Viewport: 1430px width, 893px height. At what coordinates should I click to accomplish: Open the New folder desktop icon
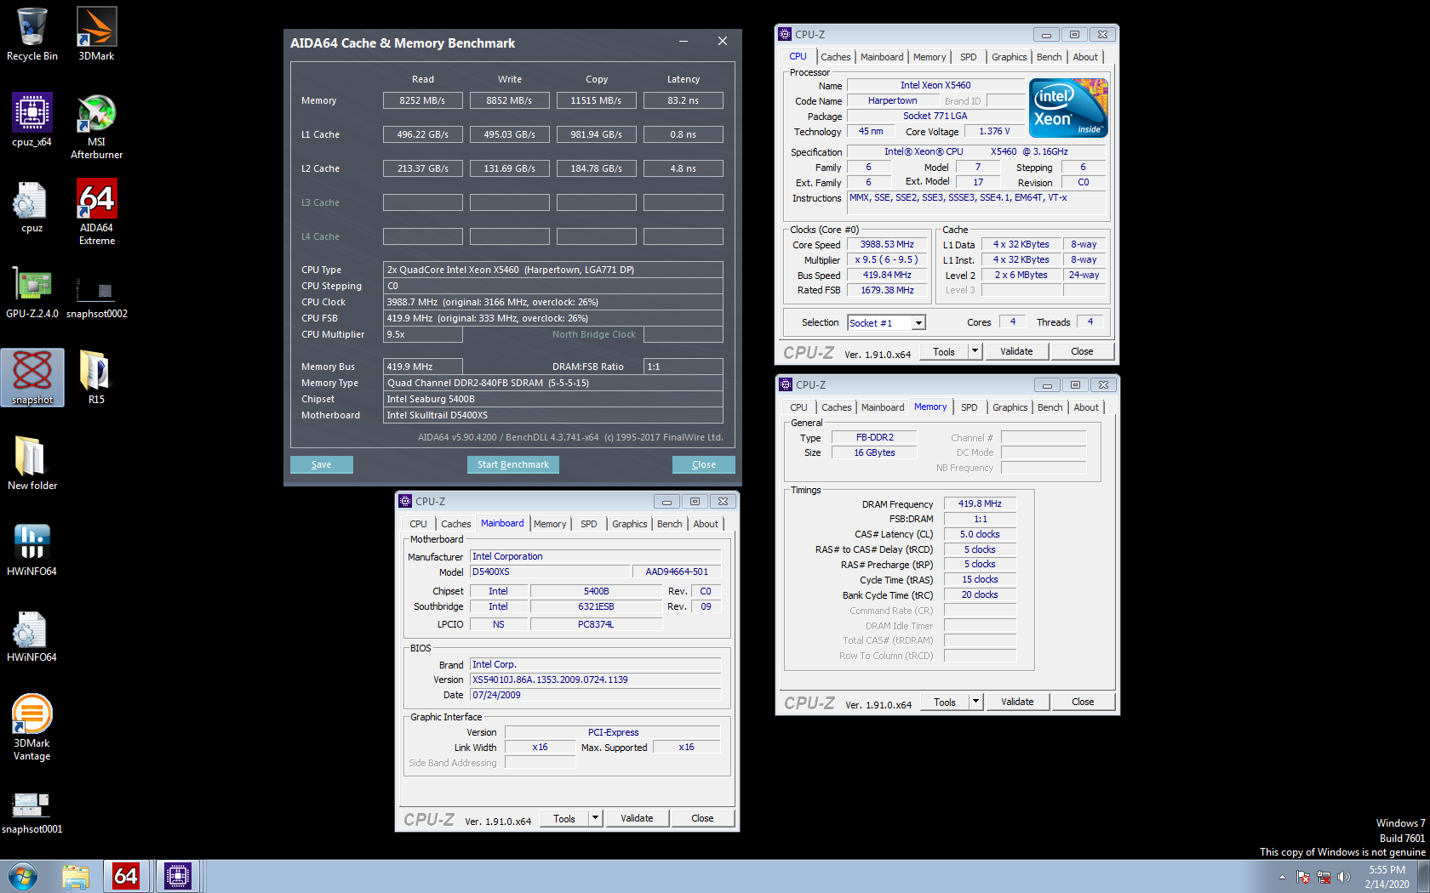32,464
